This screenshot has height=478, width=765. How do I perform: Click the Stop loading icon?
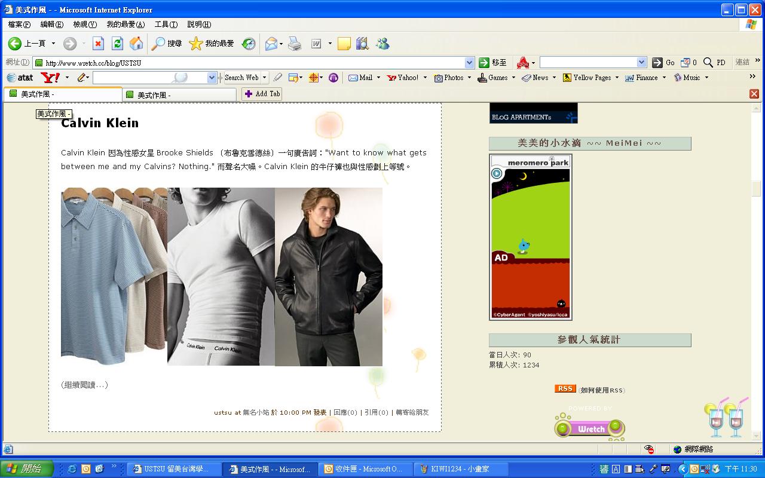coord(99,44)
